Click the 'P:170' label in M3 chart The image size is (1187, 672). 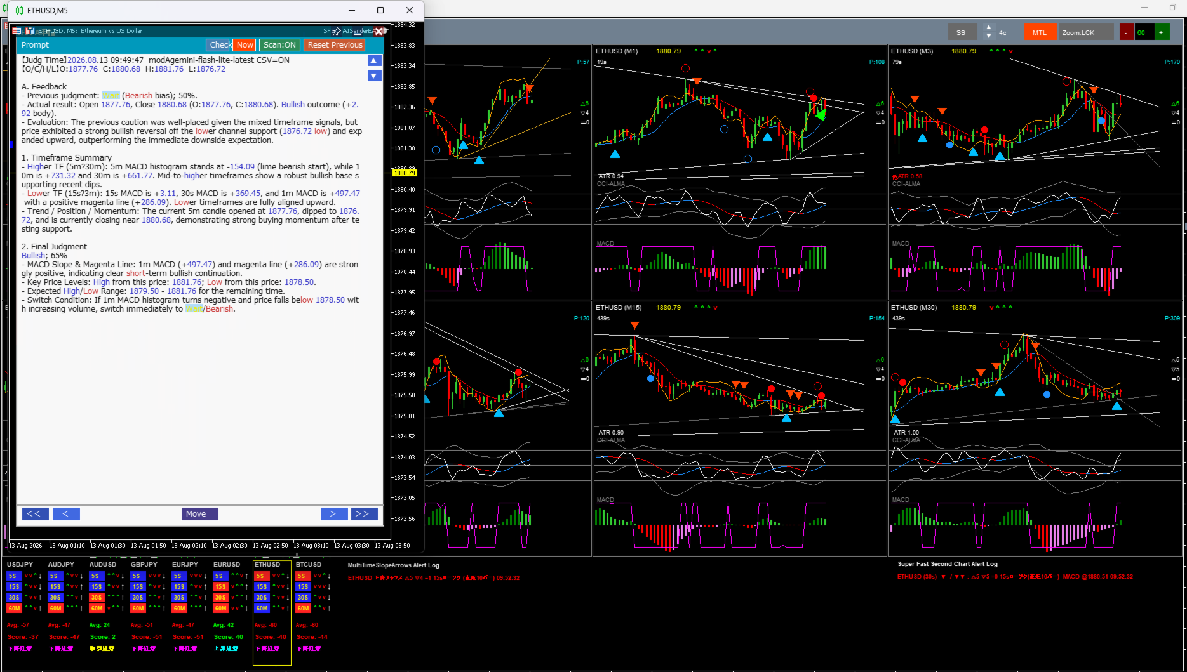(1172, 62)
